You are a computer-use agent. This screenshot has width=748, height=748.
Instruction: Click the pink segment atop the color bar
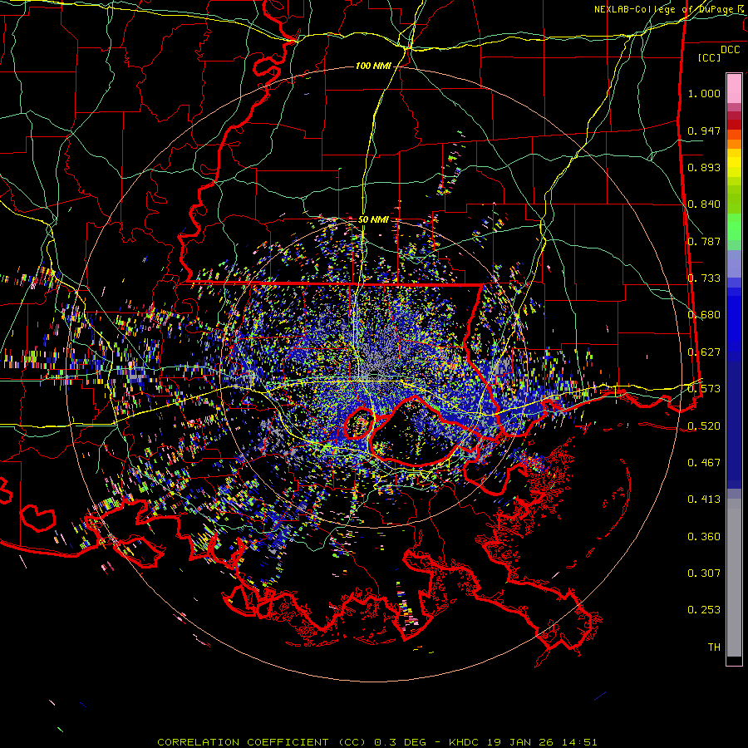[x=734, y=88]
